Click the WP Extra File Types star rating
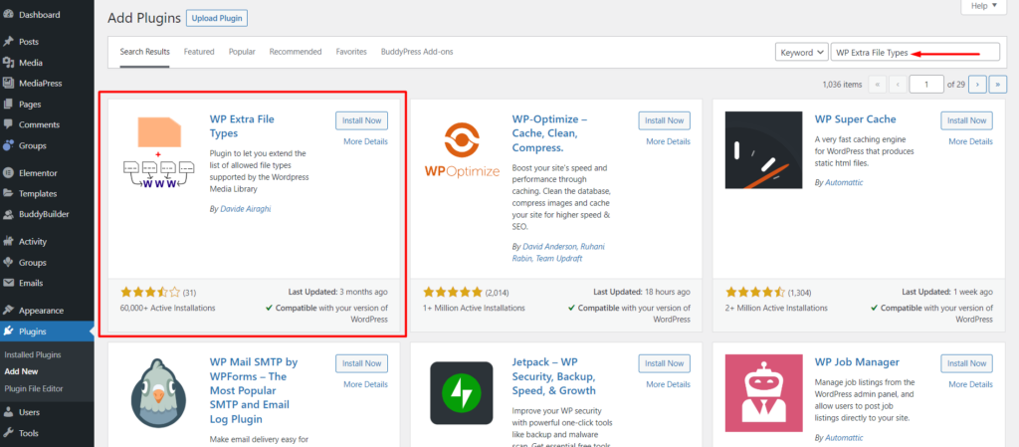 151,293
